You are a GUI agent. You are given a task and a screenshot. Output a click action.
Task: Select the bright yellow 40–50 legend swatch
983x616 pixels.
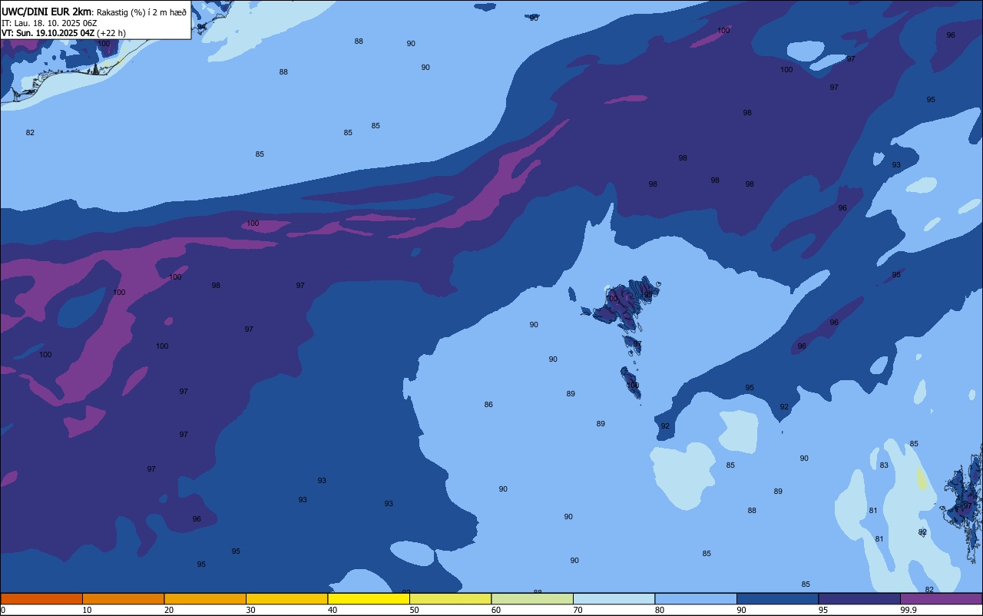[369, 598]
